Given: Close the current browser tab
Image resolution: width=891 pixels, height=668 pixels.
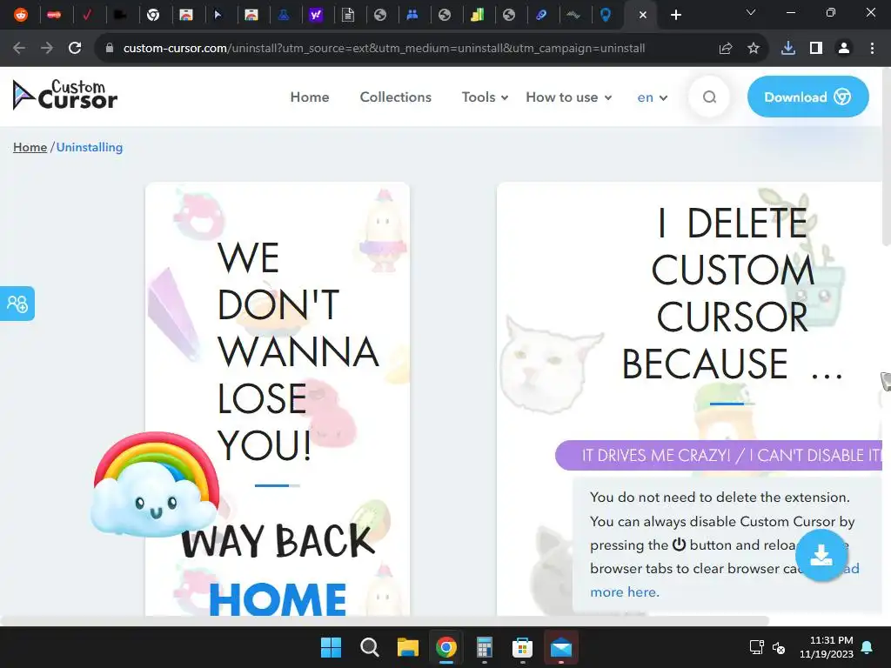Looking at the screenshot, I should tap(643, 15).
